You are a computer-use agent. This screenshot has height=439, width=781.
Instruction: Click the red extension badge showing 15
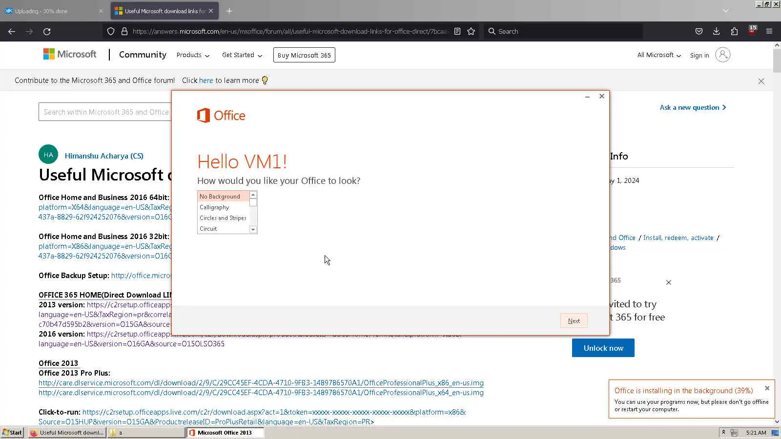tap(752, 30)
